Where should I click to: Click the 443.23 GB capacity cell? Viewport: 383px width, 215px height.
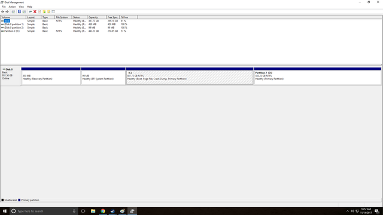93,31
